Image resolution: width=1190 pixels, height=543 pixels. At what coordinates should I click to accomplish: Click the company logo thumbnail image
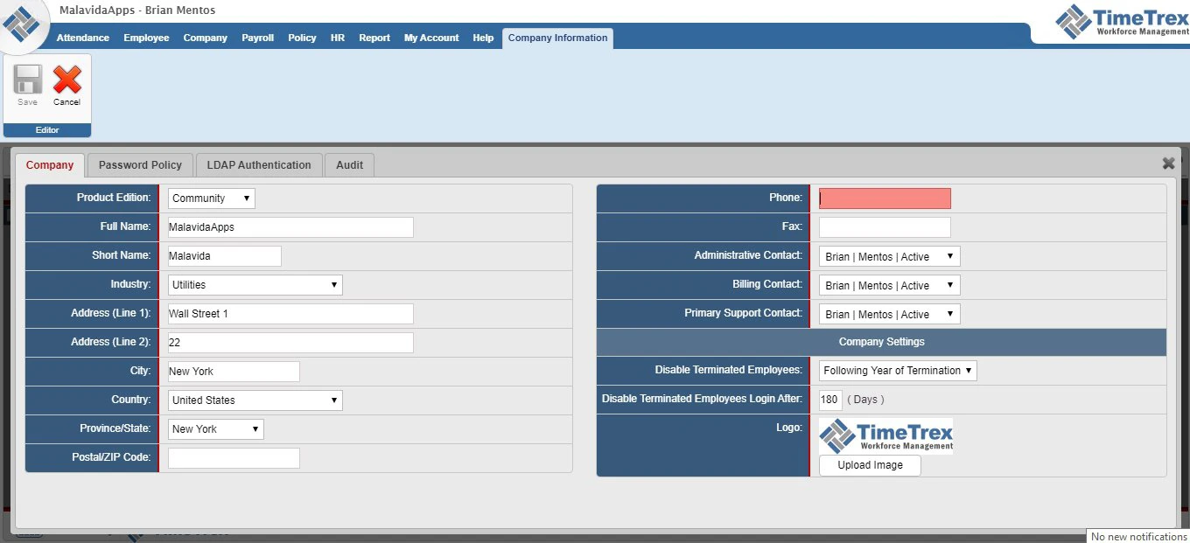(885, 435)
